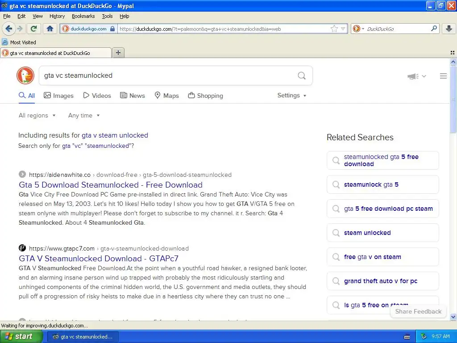Select related search 'gta 5 free download pc steam'
Image resolution: width=457 pixels, height=343 pixels.
tap(382, 209)
